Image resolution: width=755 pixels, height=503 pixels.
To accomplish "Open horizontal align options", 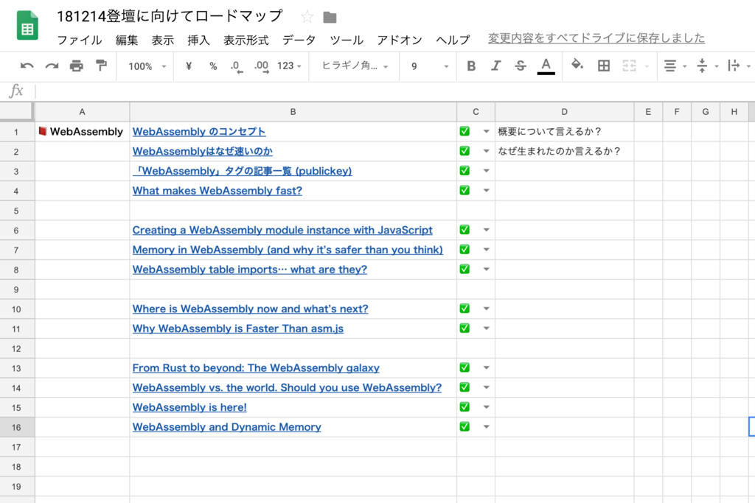I will coord(669,66).
